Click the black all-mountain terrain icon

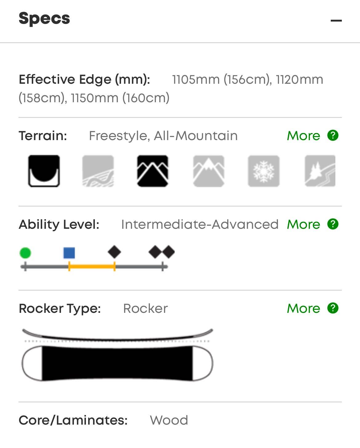coord(152,171)
